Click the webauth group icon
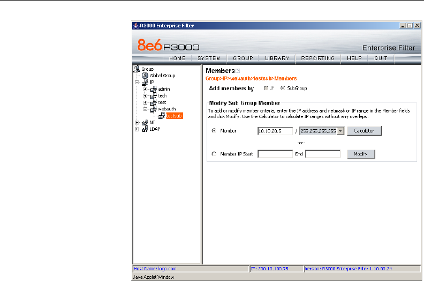424x281 pixels. pyautogui.click(x=154, y=109)
